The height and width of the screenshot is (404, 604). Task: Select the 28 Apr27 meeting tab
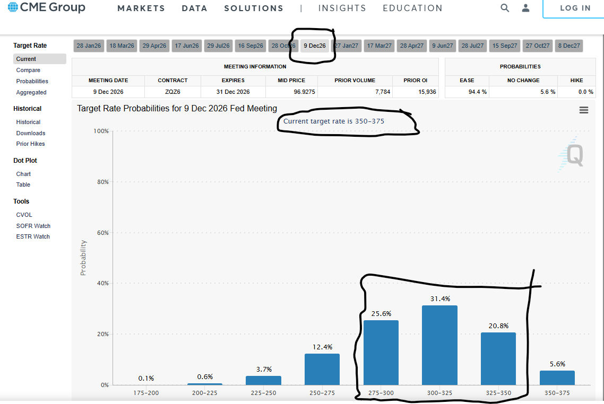(x=411, y=46)
